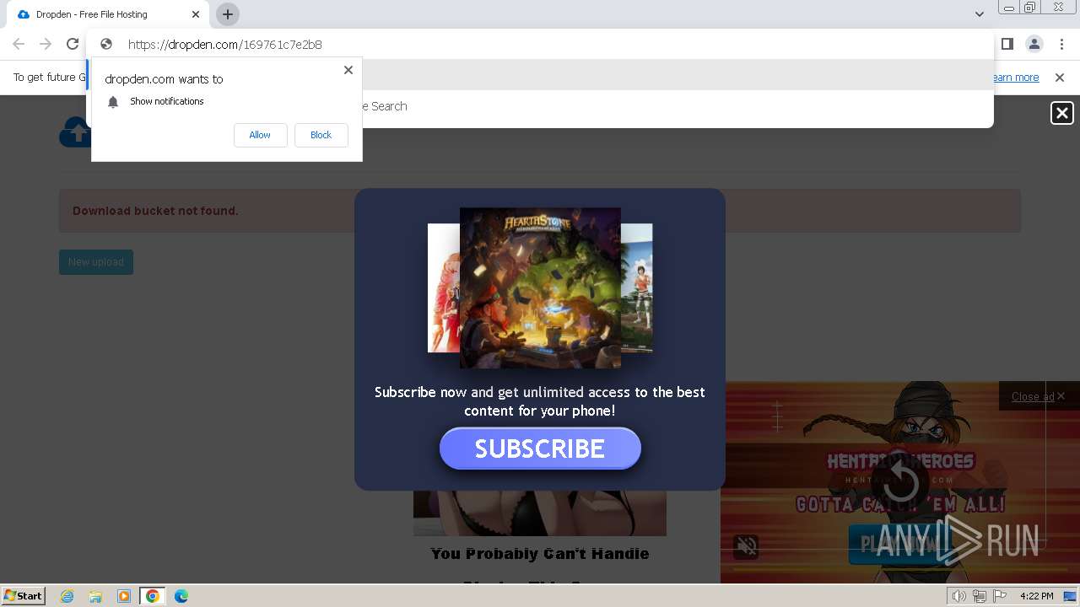Click the browser back arrow
Screen dimensions: 1080x607
pos(19,44)
